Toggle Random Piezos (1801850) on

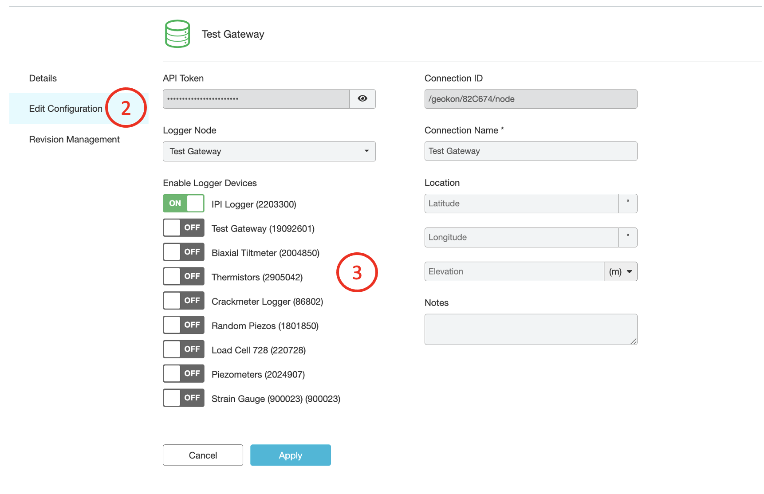point(183,325)
